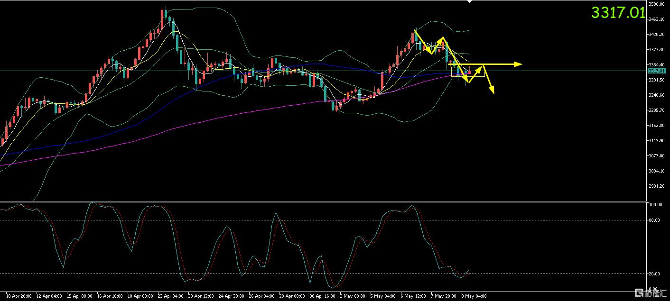Select the 2 May 00:00 time label
The image size is (670, 301).
point(353,296)
